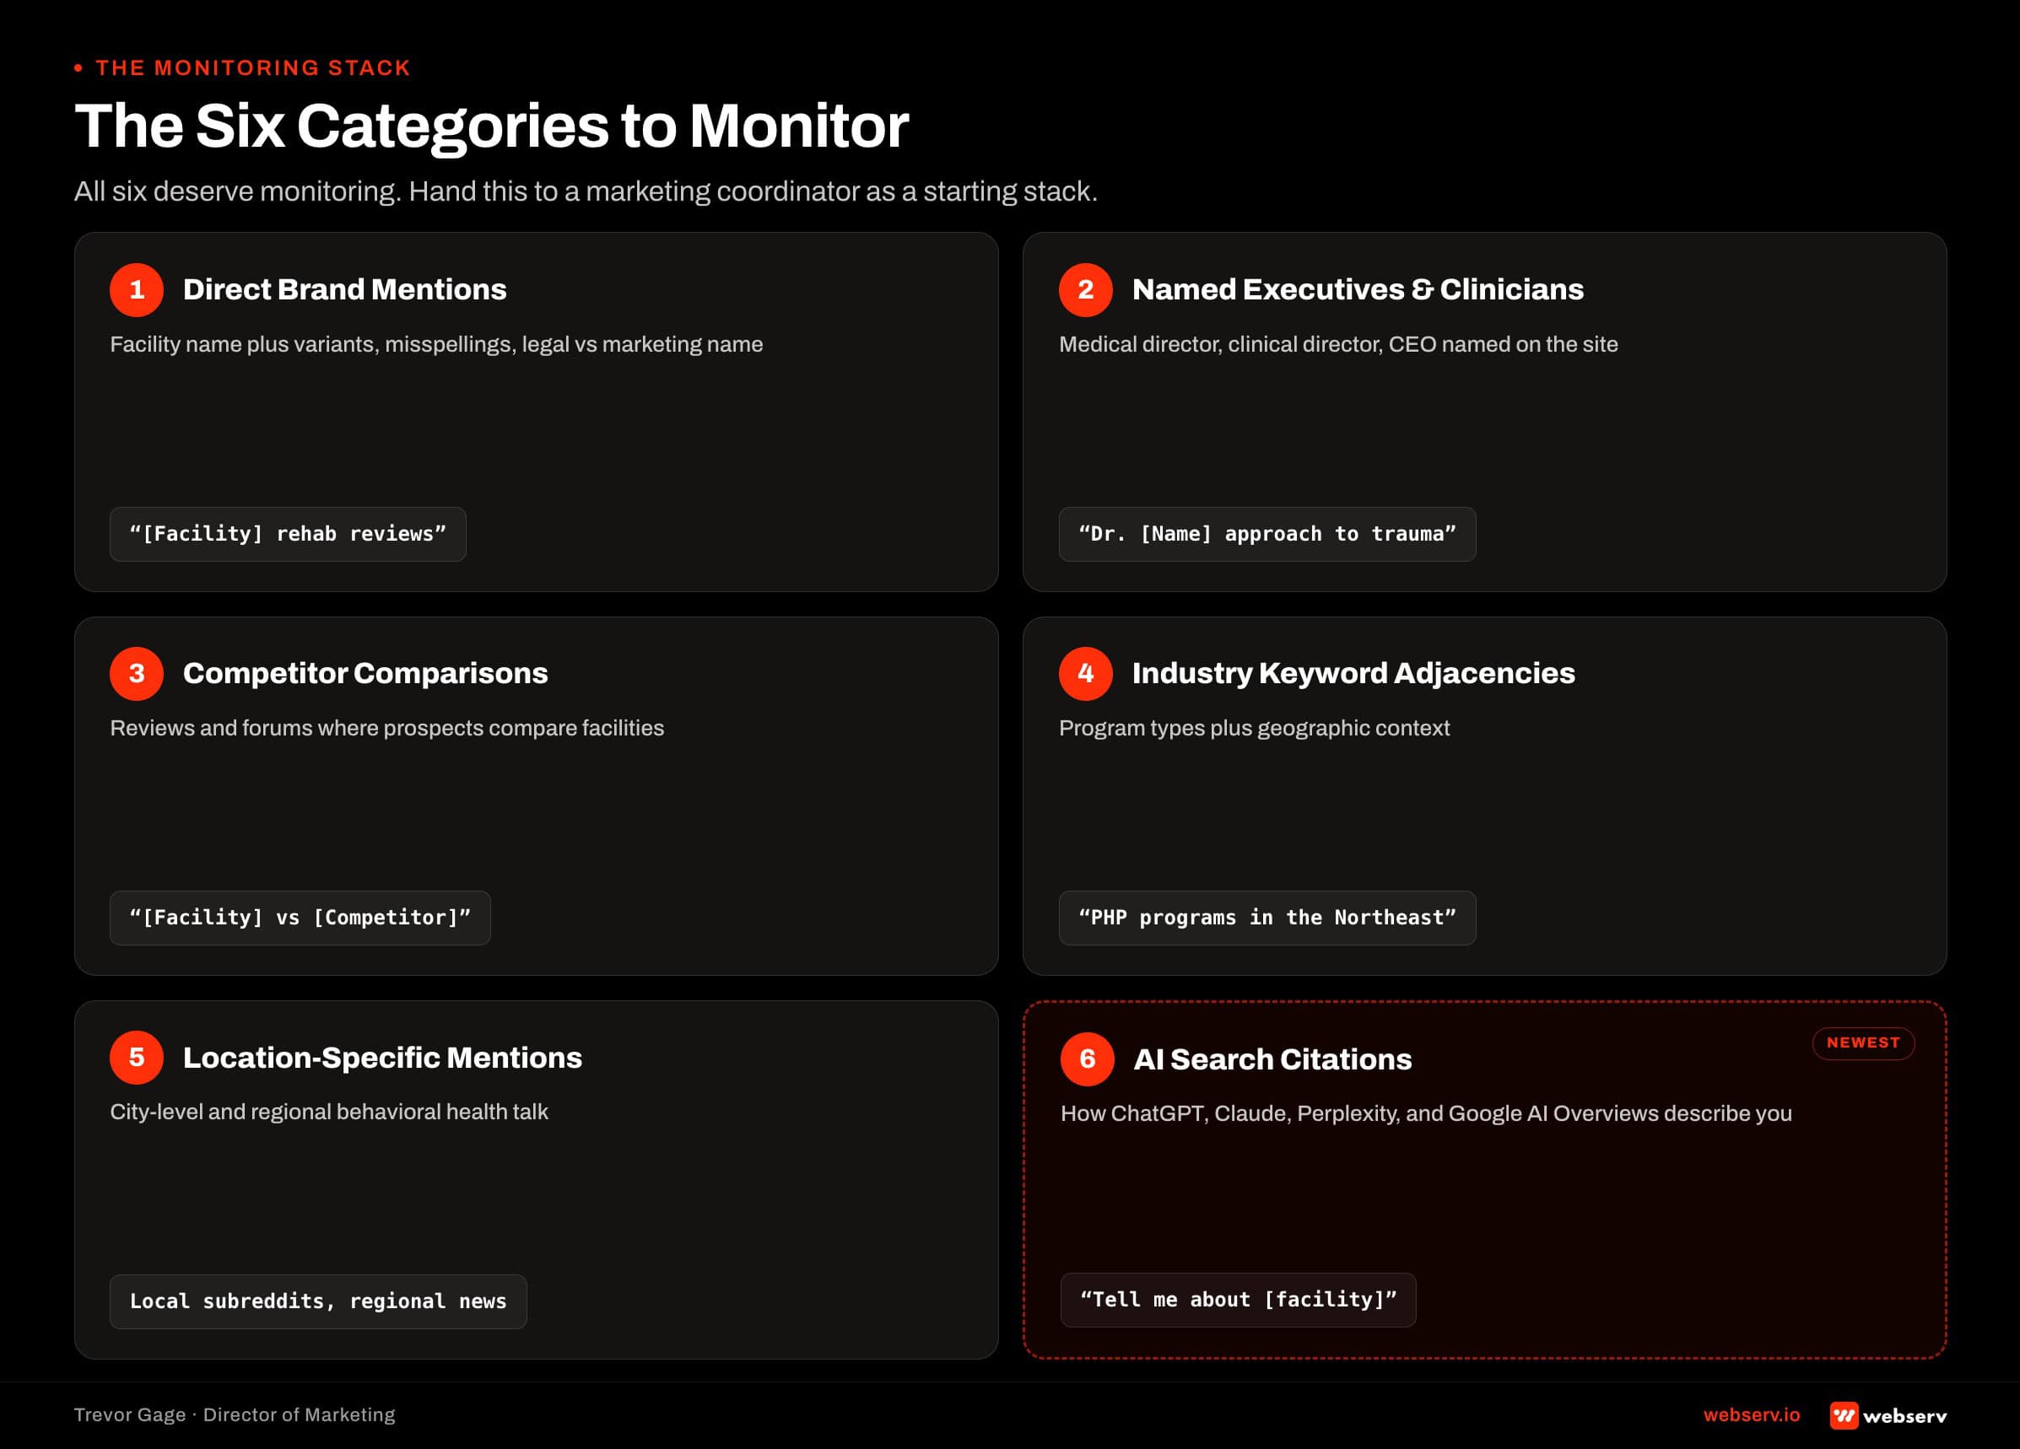Click the Industry Keyword Adjacencies heading

[1353, 674]
